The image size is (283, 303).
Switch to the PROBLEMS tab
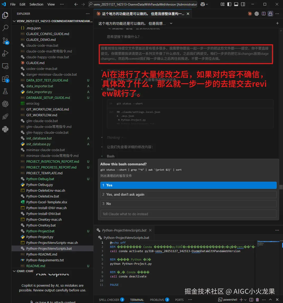157,300
